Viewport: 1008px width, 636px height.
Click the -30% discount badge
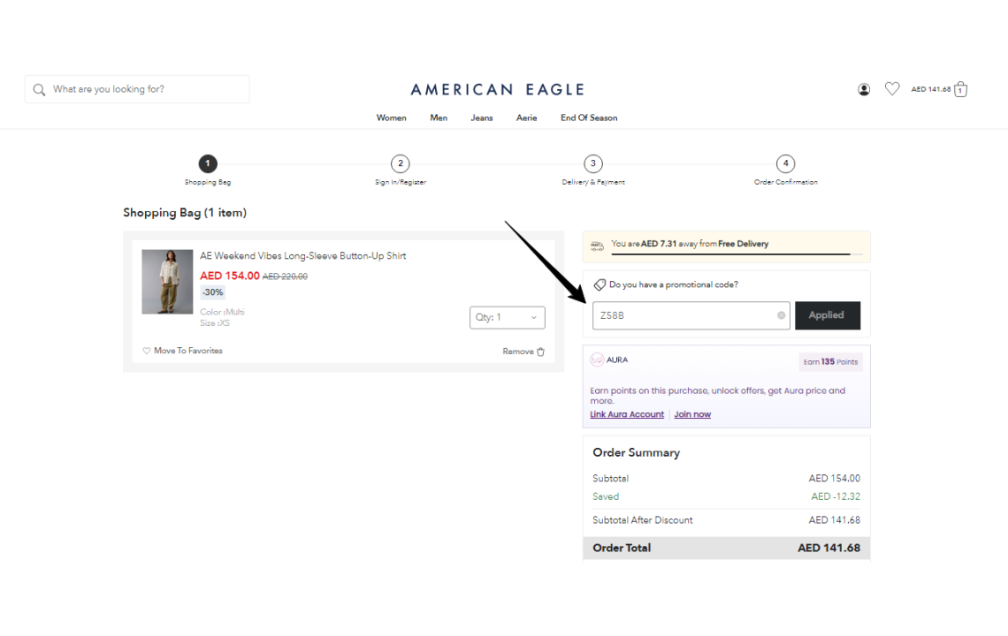(x=212, y=292)
